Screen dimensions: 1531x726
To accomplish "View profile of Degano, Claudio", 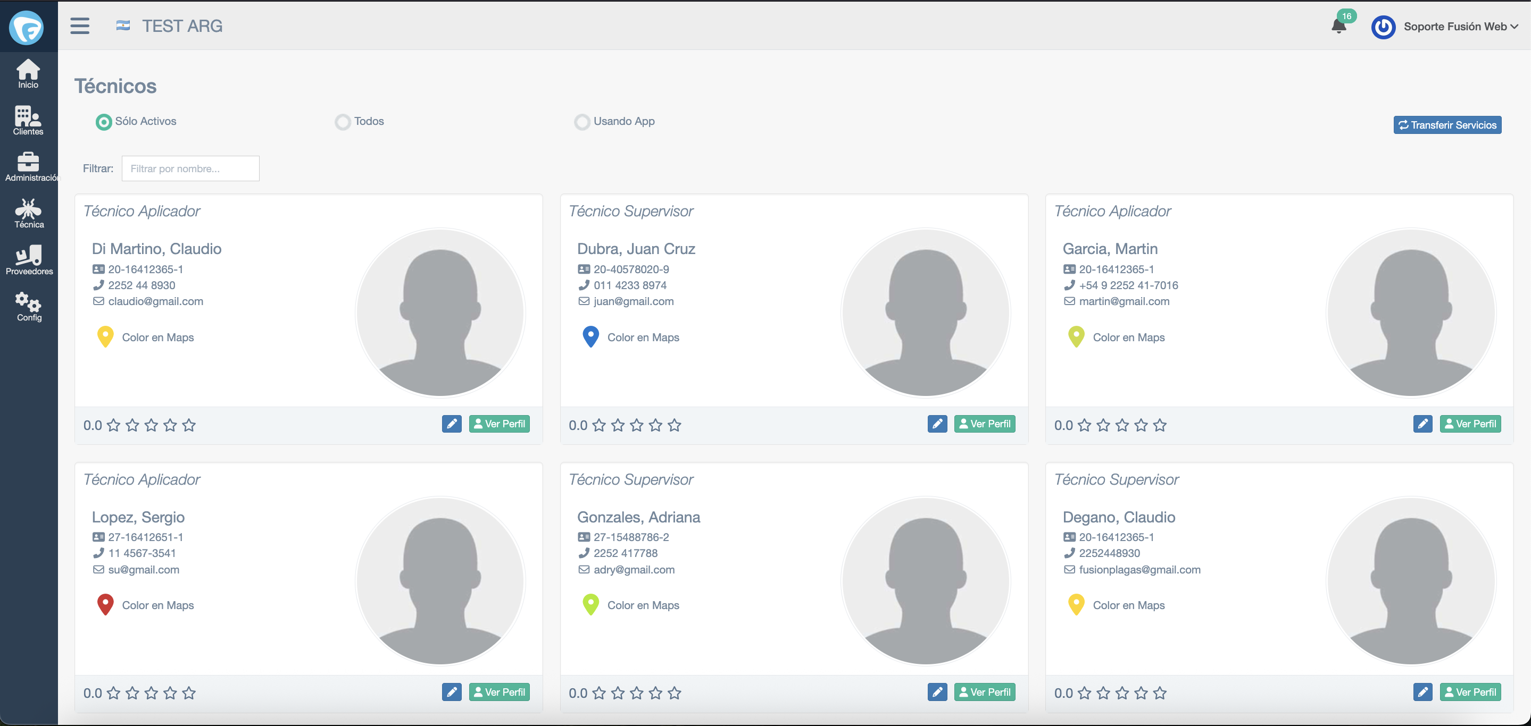I will pyautogui.click(x=1470, y=692).
